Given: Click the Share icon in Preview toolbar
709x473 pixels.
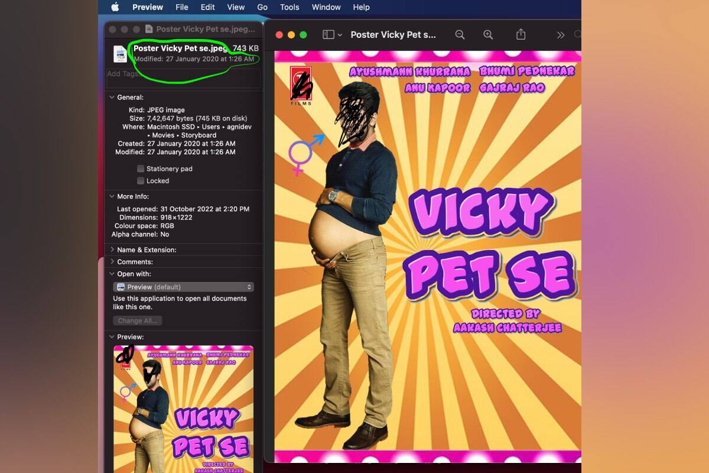Looking at the screenshot, I should click(521, 35).
